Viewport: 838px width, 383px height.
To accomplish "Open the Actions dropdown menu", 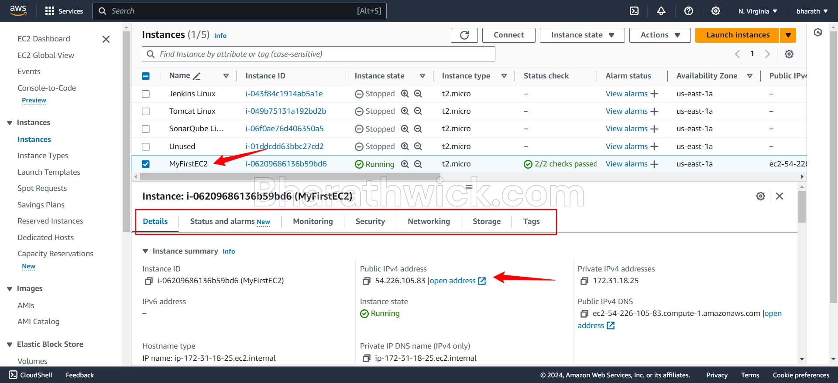I will click(x=660, y=35).
